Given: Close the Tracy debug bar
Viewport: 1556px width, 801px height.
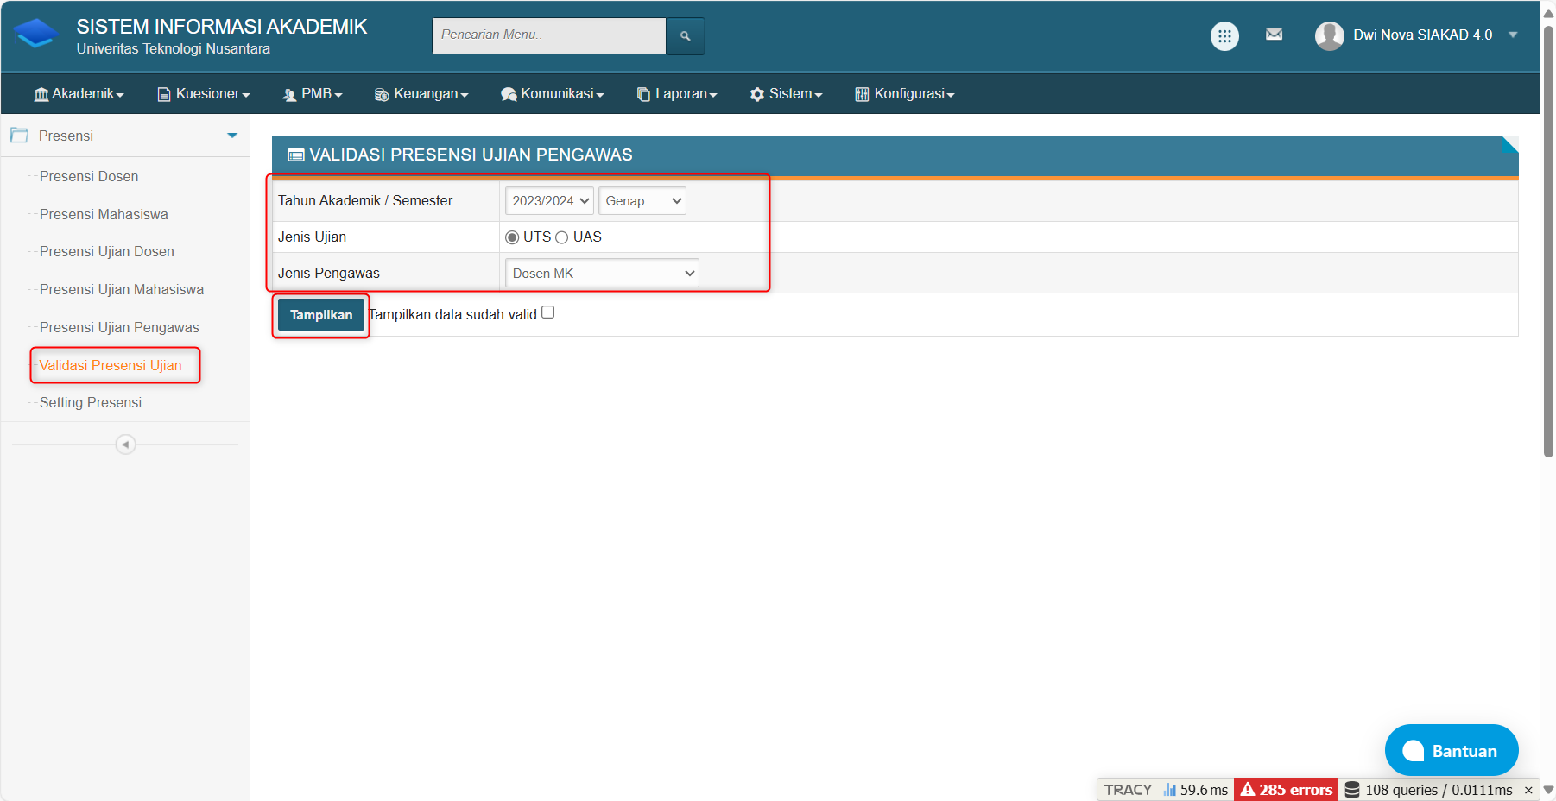Looking at the screenshot, I should click(x=1528, y=790).
